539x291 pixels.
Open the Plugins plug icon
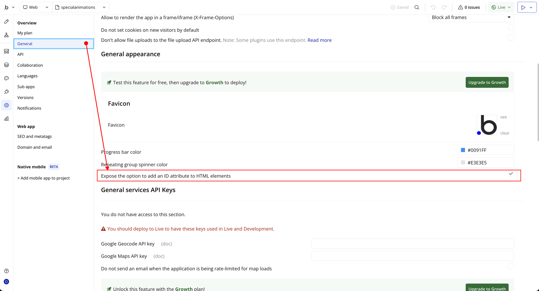7,92
